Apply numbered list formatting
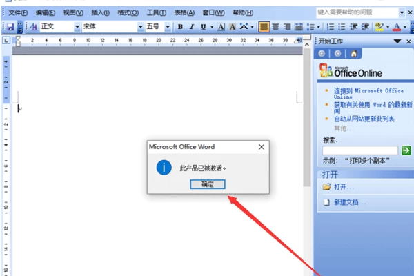This screenshot has width=414, height=276. tap(331, 27)
